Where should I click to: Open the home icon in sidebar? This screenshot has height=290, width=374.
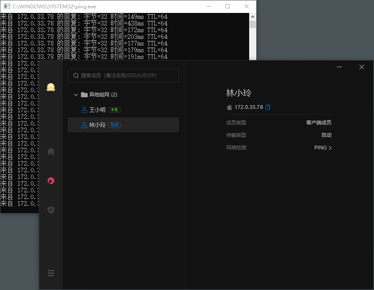(x=51, y=151)
